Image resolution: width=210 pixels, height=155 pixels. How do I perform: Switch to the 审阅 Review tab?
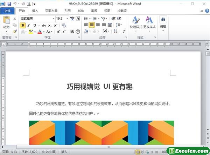(94, 11)
